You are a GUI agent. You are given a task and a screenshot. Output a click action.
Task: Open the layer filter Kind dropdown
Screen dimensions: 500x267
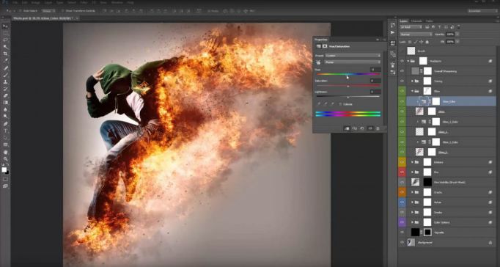(x=411, y=27)
